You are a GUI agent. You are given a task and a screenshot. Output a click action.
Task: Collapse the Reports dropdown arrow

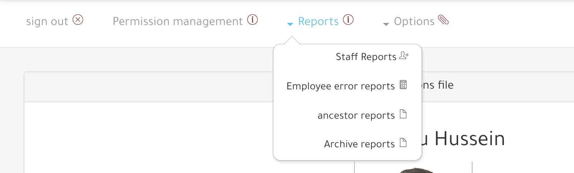290,24
